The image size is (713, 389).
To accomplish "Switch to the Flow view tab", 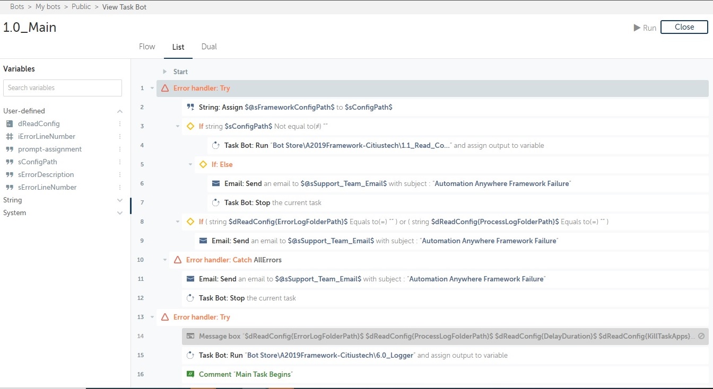I will click(x=147, y=47).
